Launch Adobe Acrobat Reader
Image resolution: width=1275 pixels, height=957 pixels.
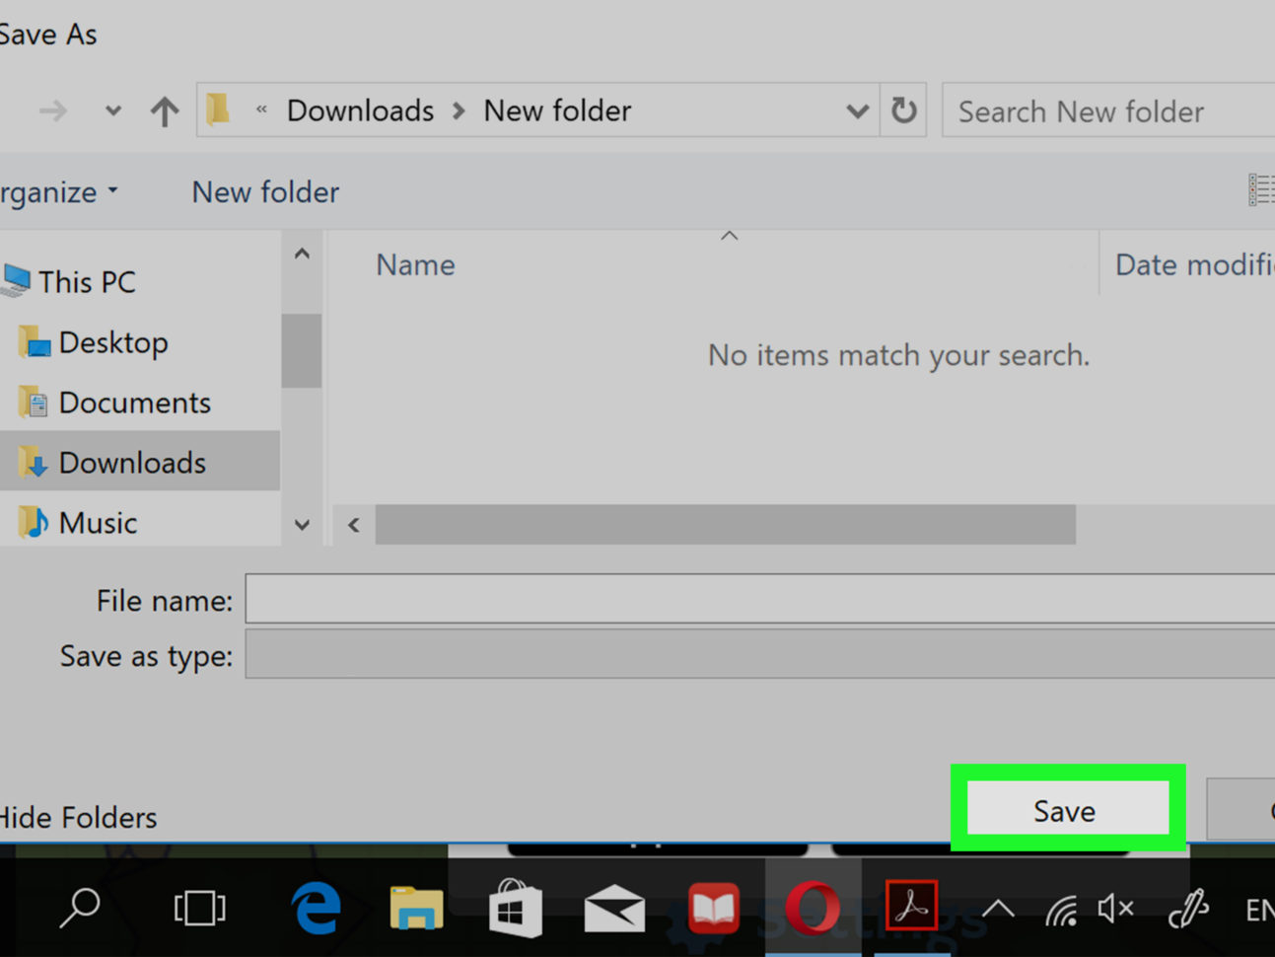[910, 908]
